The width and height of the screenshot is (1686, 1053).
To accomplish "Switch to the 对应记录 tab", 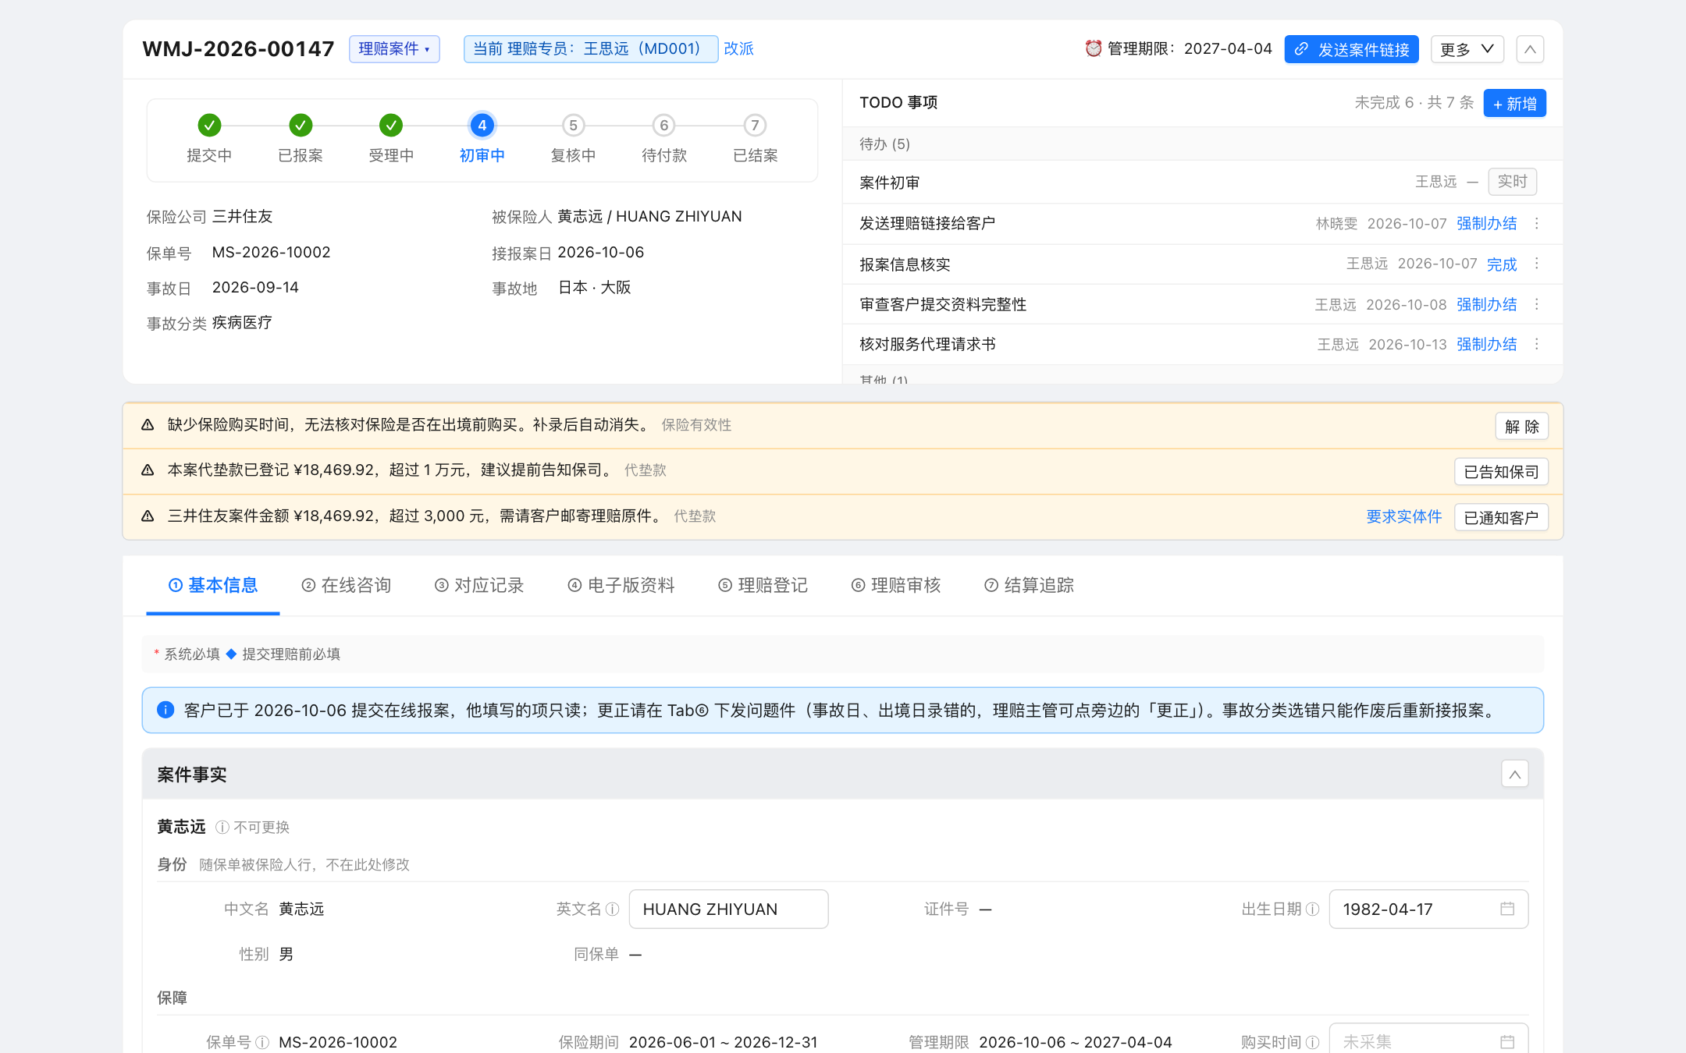I will (x=478, y=585).
